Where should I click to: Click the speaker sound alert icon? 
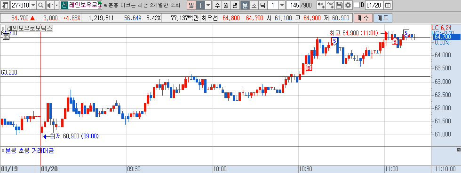[50, 5]
